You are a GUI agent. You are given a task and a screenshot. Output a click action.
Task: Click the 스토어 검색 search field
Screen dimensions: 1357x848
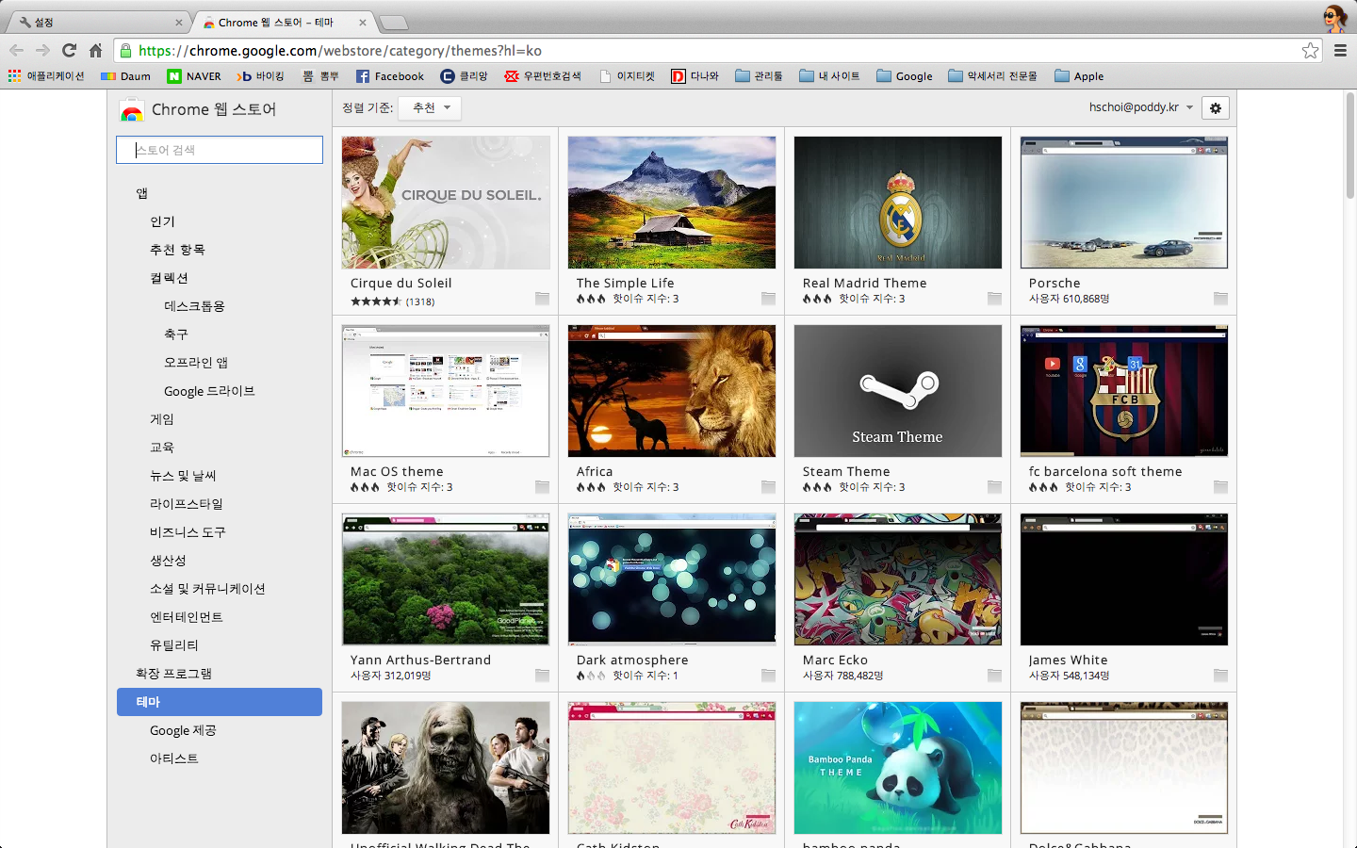tap(220, 150)
